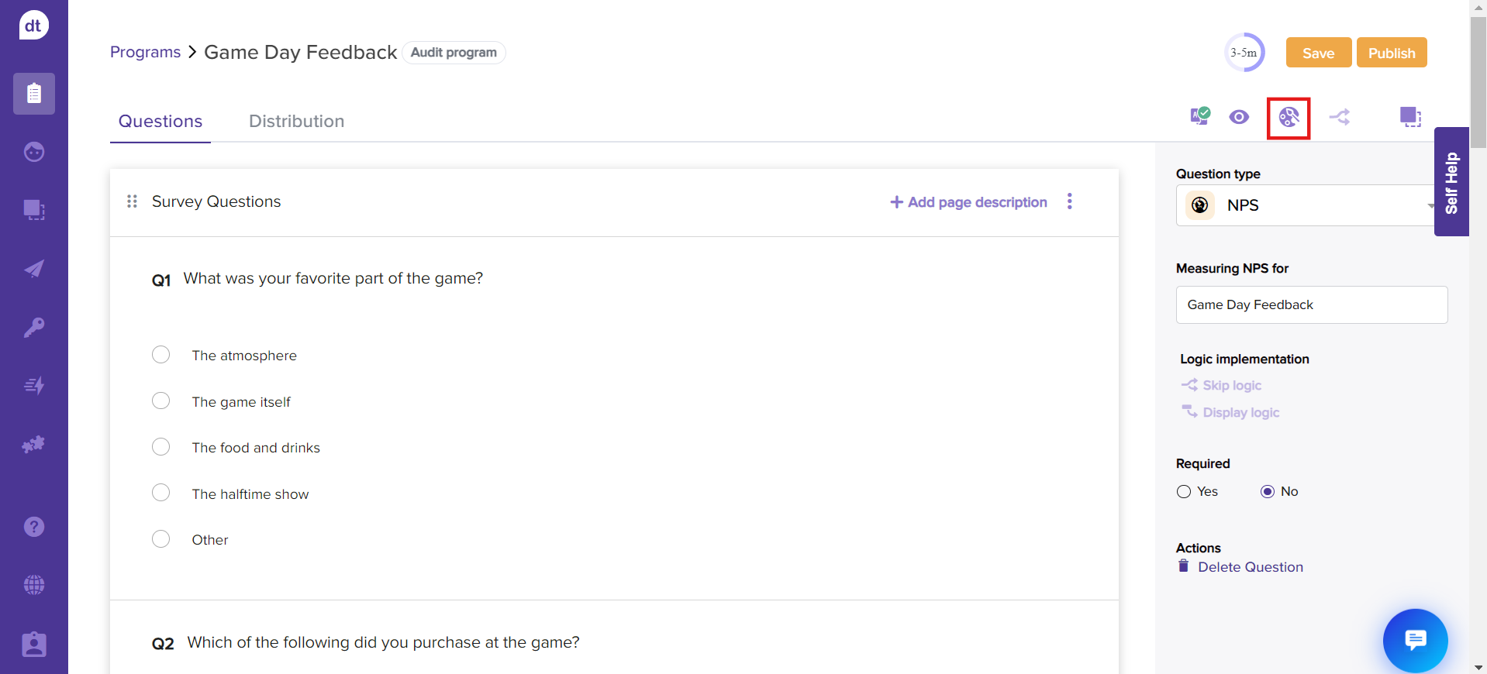This screenshot has width=1487, height=674.
Task: Expand the Question type NPS dropdown
Action: click(x=1306, y=205)
